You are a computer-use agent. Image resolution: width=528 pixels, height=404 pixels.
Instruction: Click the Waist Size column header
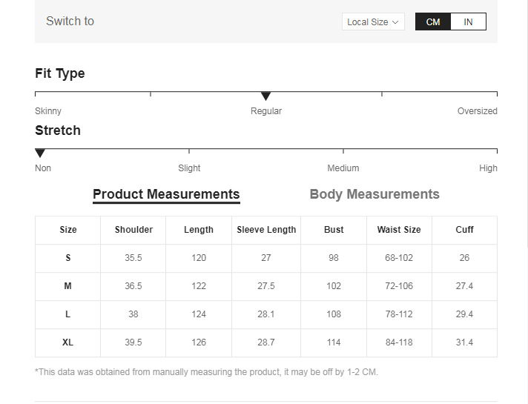tap(399, 230)
